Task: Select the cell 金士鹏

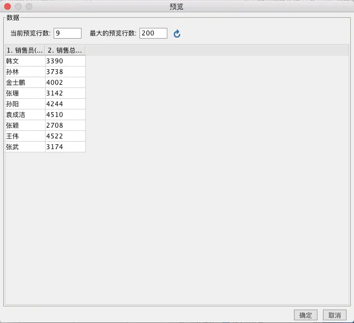Action: click(25, 83)
